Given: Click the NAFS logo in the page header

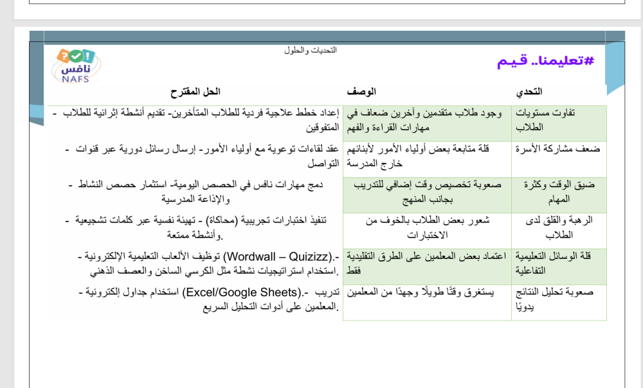Looking at the screenshot, I should pyautogui.click(x=76, y=65).
